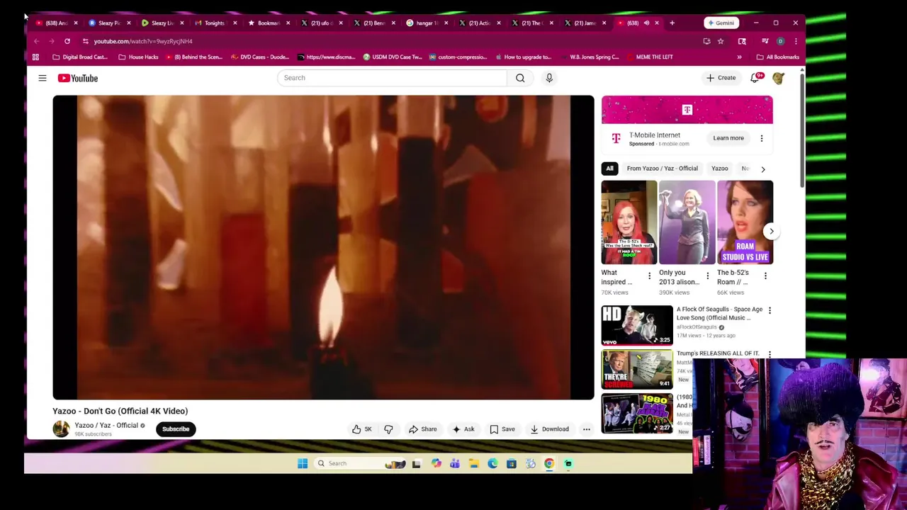The height and width of the screenshot is (510, 907).
Task: Start voice search with the microphone icon
Action: (549, 78)
